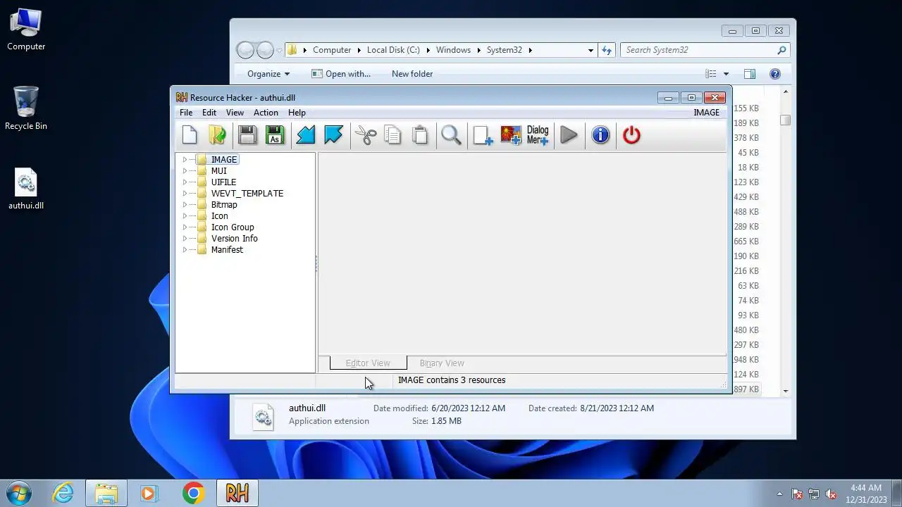The image size is (902, 507).
Task: Open Find with the magnifier icon
Action: [x=451, y=135]
